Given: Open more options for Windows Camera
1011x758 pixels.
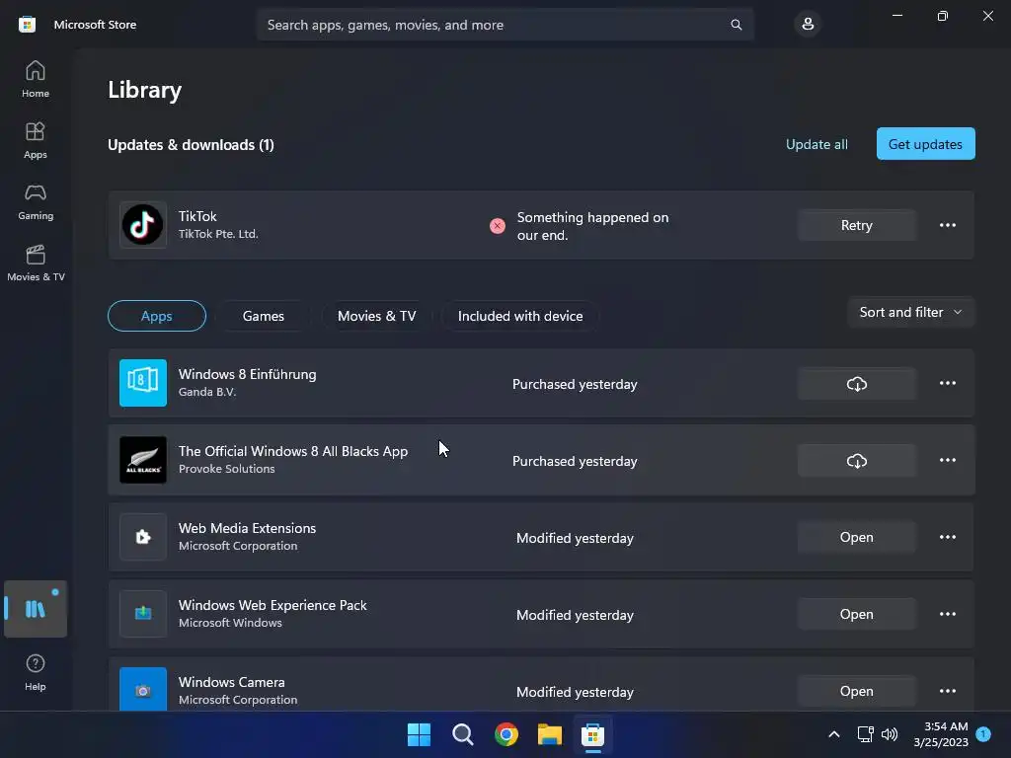Looking at the screenshot, I should (947, 690).
